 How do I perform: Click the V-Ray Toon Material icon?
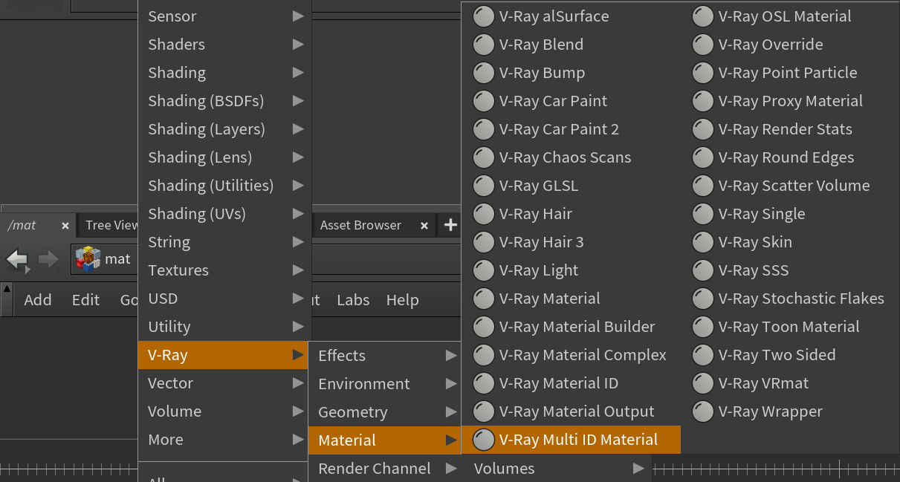703,327
